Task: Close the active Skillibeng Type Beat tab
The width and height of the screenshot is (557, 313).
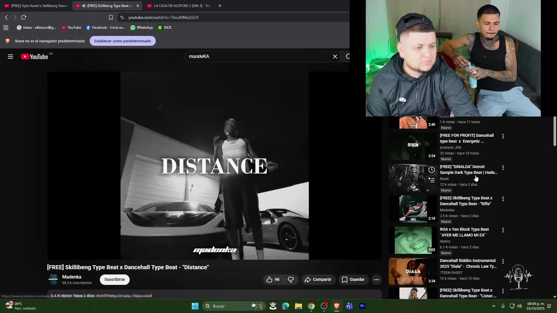Action: 138,6
